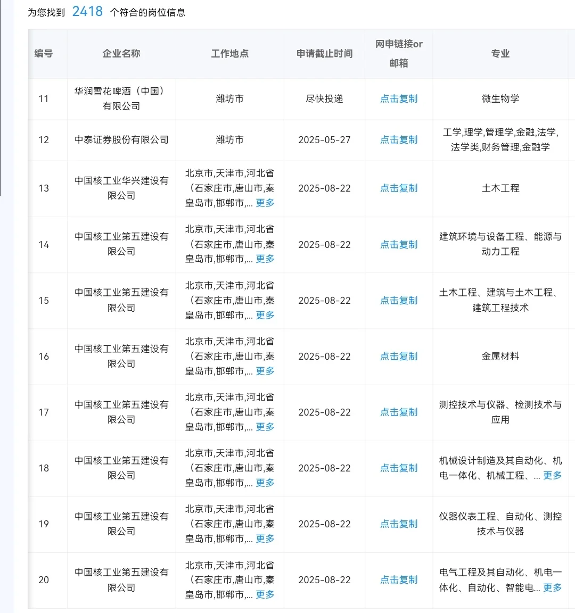Copy the link for row 17 listing

(x=398, y=412)
